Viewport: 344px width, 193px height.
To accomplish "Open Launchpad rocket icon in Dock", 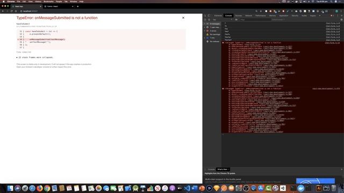I will (25, 188).
